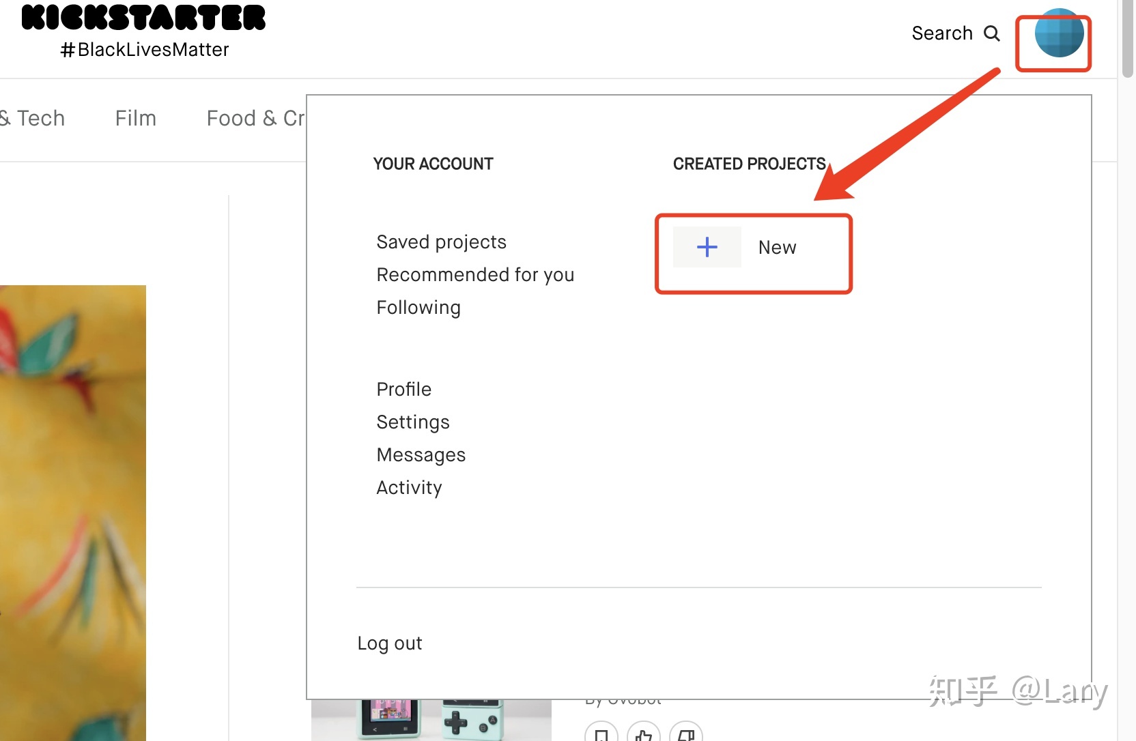The image size is (1136, 741).
Task: Click the bookmark save icon
Action: (x=601, y=734)
